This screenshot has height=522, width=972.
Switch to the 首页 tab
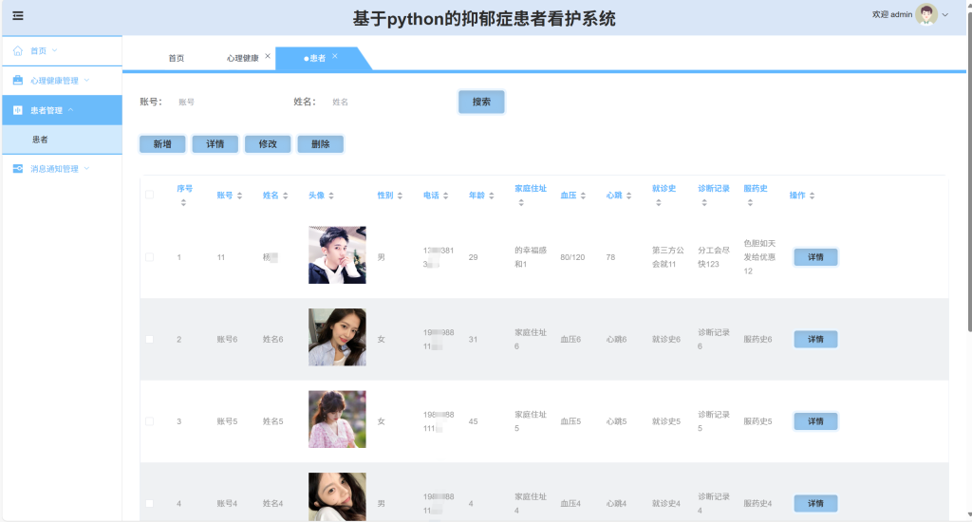[176, 58]
